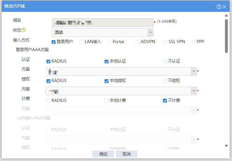
Task: Click the 域名 text field
Action: [x=103, y=22]
